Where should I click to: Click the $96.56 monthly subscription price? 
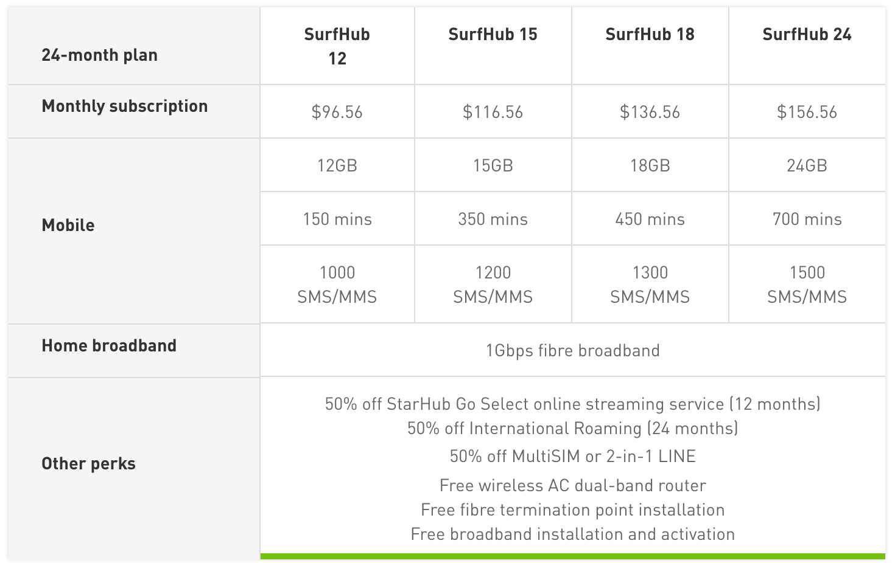click(x=337, y=112)
